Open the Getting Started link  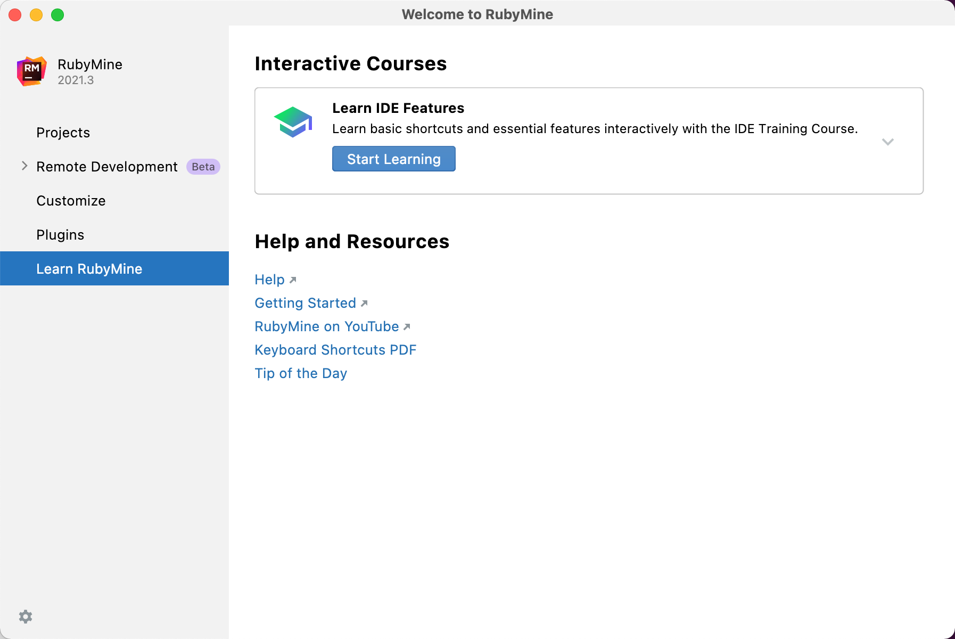coord(305,303)
